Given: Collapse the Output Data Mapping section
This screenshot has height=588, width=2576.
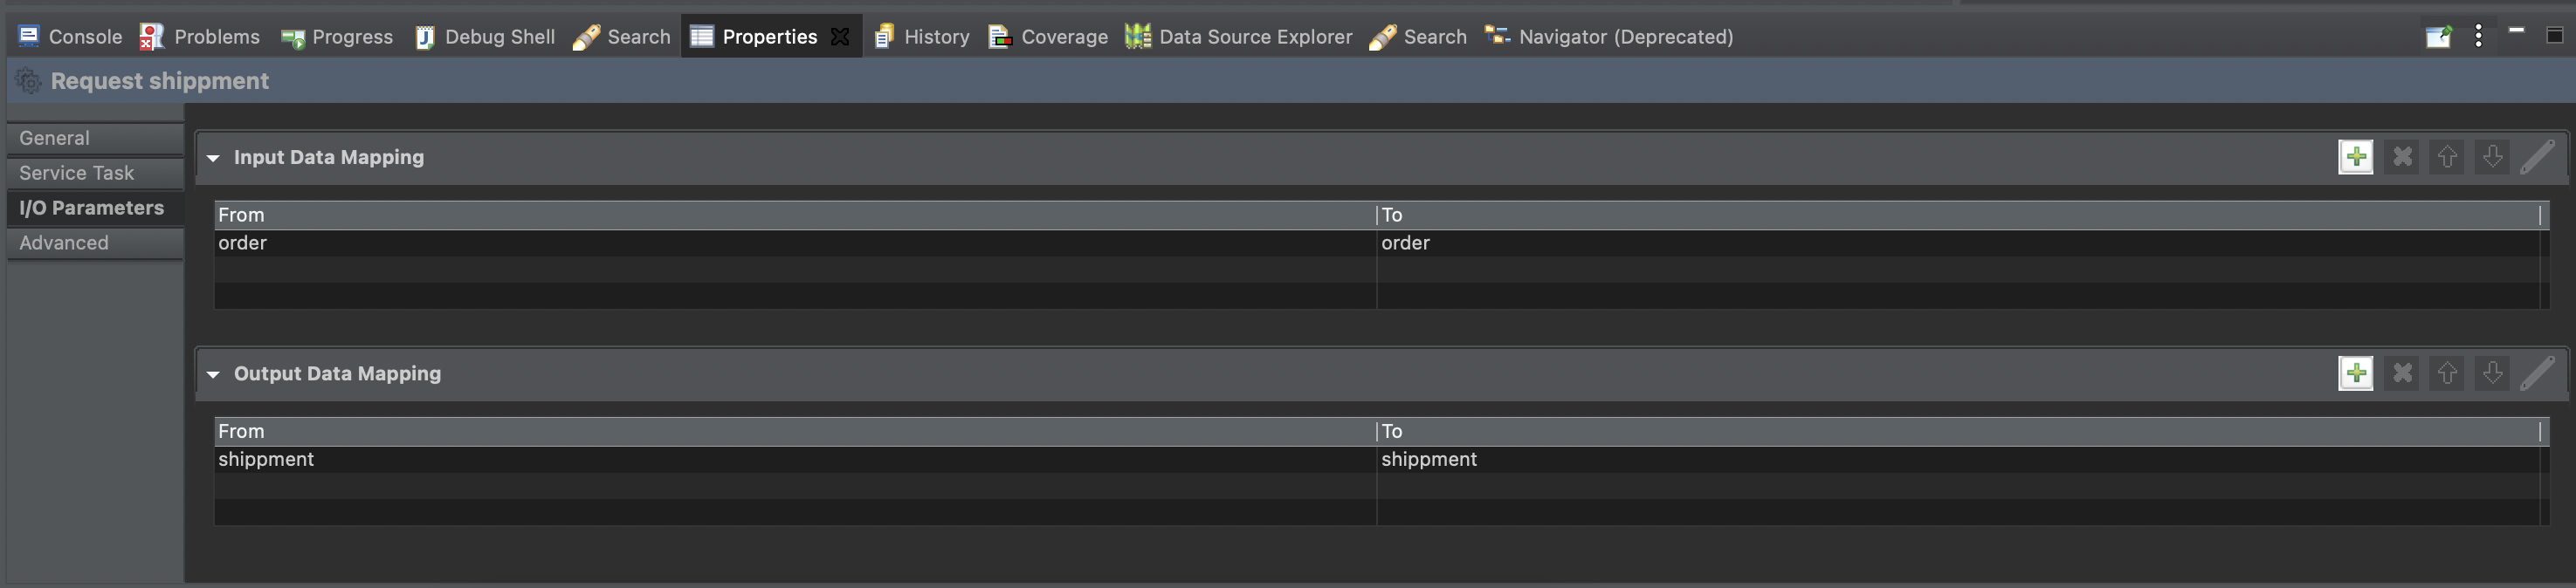Looking at the screenshot, I should click(x=213, y=374).
